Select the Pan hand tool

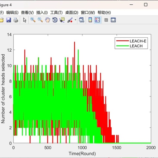pyautogui.click(x=48, y=20)
